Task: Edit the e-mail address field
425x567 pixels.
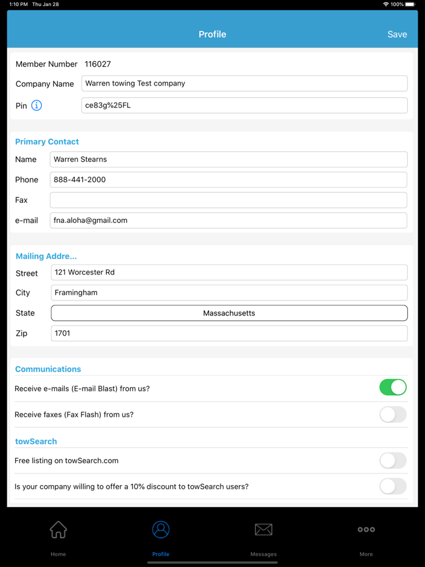Action: click(228, 220)
